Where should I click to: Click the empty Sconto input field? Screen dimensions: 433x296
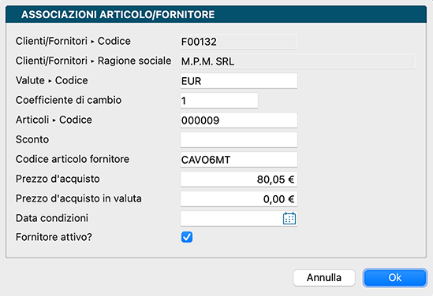239,139
